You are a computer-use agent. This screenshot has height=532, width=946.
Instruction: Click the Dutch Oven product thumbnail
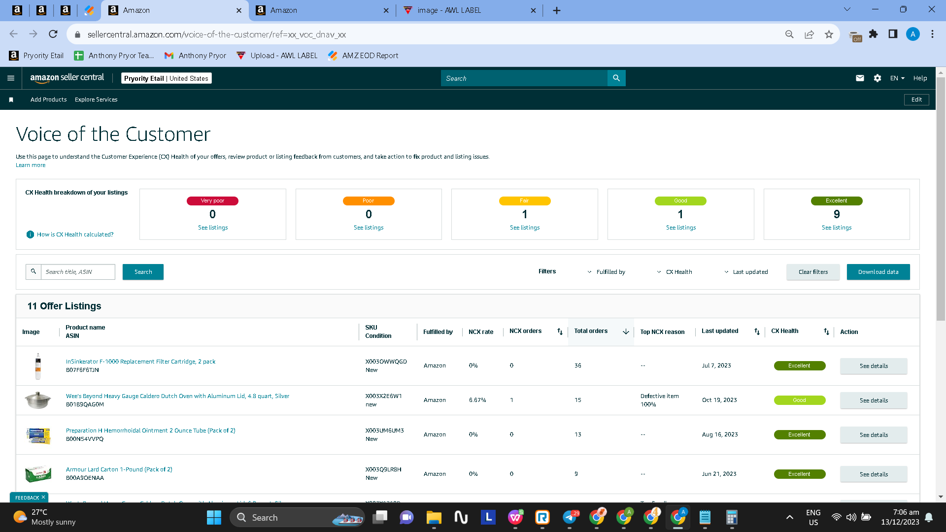pyautogui.click(x=38, y=400)
